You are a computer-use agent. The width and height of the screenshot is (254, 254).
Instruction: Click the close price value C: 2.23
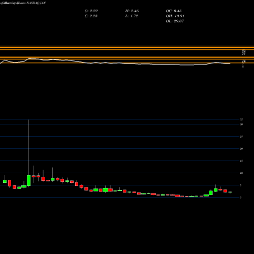coord(91,16)
